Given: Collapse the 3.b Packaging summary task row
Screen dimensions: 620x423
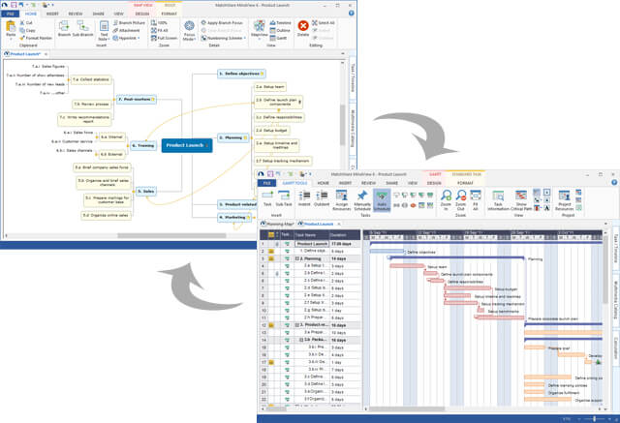Looking at the screenshot, I should [301, 340].
